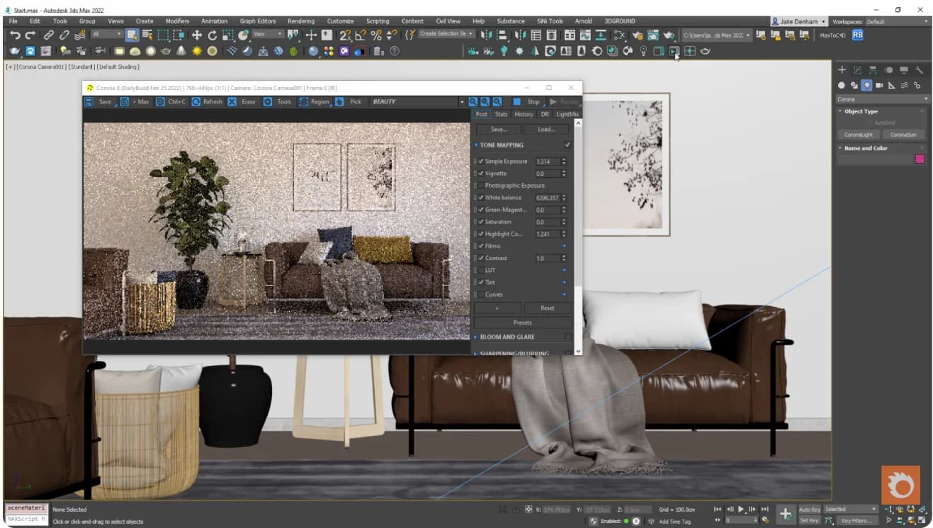Image resolution: width=933 pixels, height=528 pixels.
Task: Click the Presets button
Action: click(x=523, y=322)
